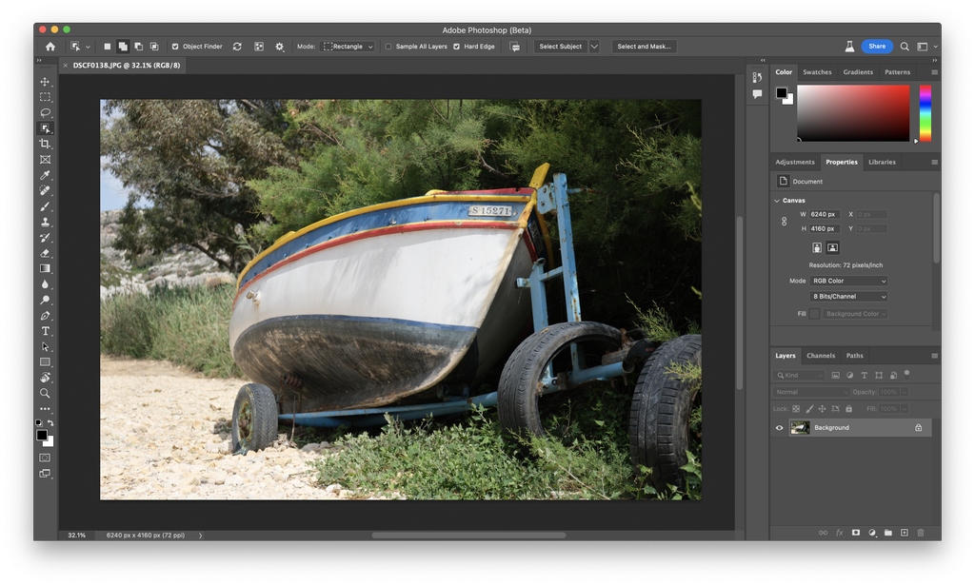
Task: Disable Hard Edge
Action: click(456, 46)
